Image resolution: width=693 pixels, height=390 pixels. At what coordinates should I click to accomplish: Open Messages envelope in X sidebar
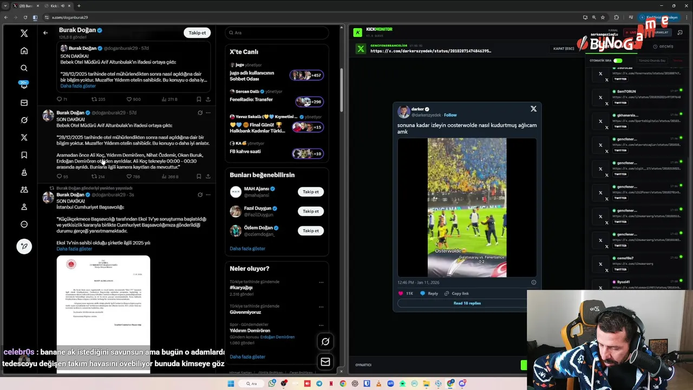pos(24,103)
